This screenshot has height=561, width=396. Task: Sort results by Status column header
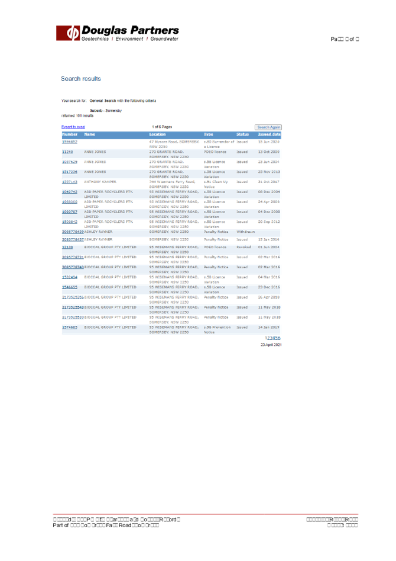coord(242,134)
